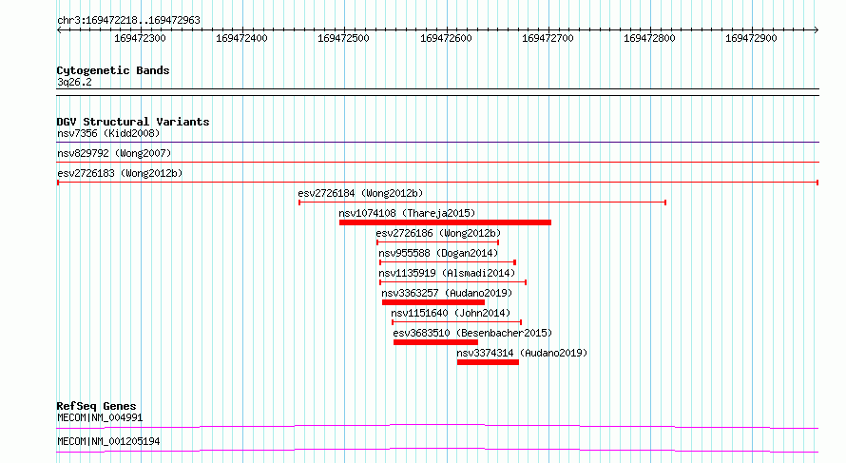The width and height of the screenshot is (846, 463).
Task: Select the esv3683510 red feature bar
Action: pyautogui.click(x=436, y=342)
